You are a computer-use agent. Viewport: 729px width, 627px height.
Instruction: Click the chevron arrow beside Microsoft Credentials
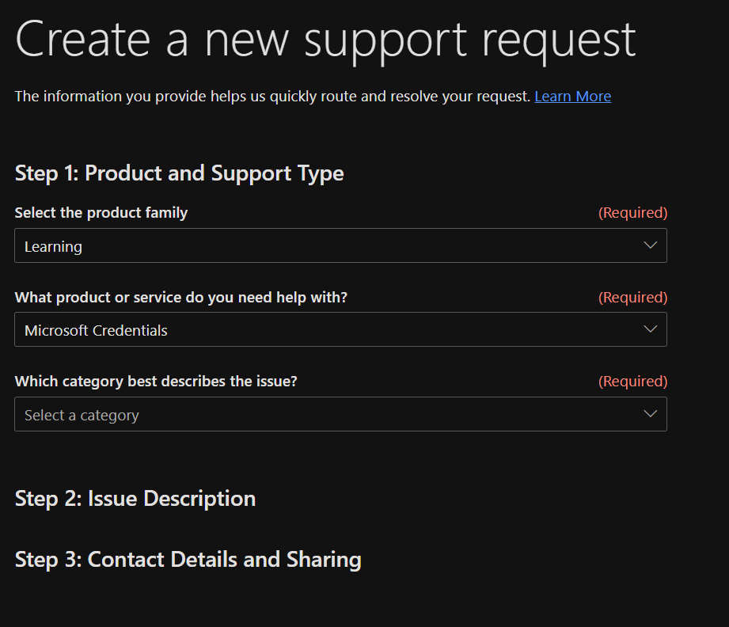coord(651,329)
